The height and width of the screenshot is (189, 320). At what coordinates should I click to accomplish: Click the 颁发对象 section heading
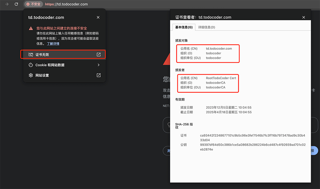tap(181, 41)
